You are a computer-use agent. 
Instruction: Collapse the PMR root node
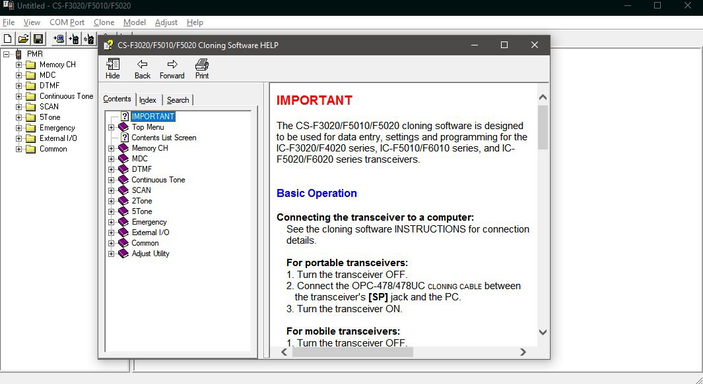(x=7, y=54)
